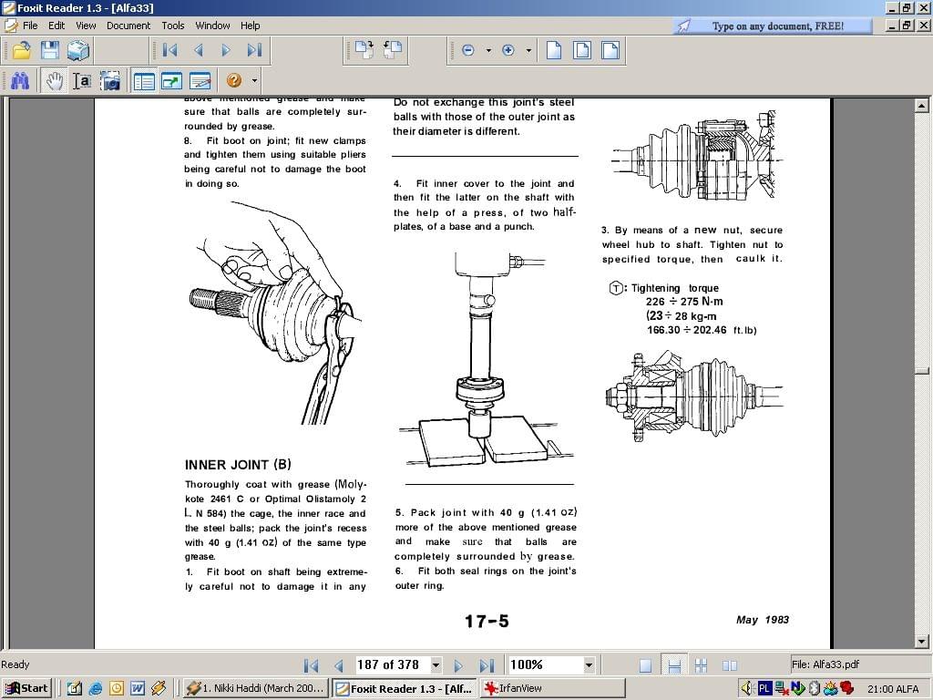Open the Help menu
The width and height of the screenshot is (933, 700).
pos(250,26)
